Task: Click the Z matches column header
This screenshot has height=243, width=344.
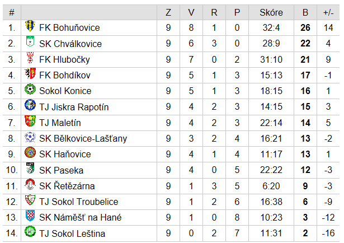Action: [168, 12]
